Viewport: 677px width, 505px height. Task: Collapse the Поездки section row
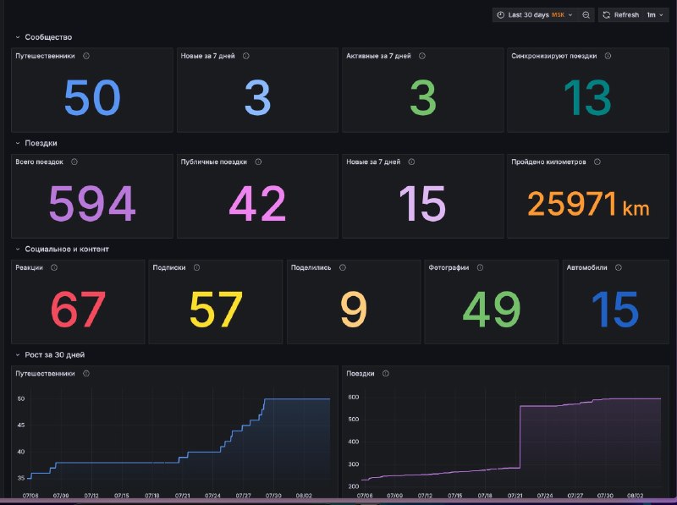[18, 143]
